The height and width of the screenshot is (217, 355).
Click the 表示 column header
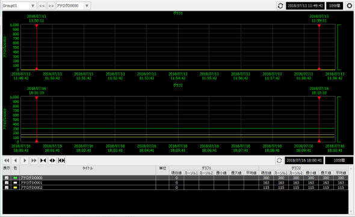[x=7, y=168]
